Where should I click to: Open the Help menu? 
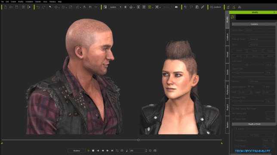click(x=60, y=2)
